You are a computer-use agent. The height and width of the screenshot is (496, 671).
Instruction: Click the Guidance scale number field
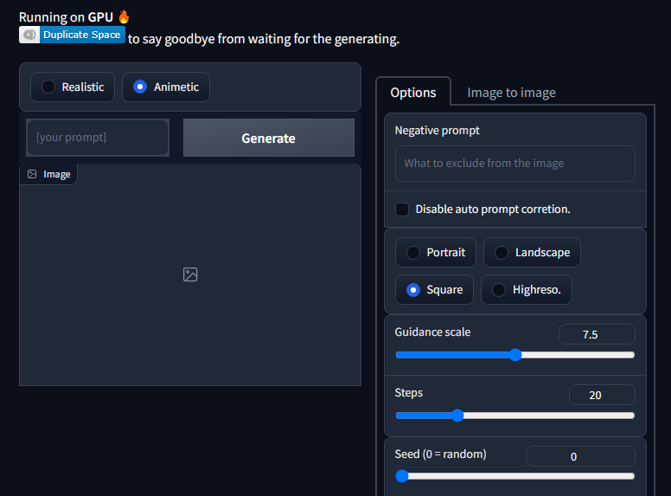(x=597, y=334)
